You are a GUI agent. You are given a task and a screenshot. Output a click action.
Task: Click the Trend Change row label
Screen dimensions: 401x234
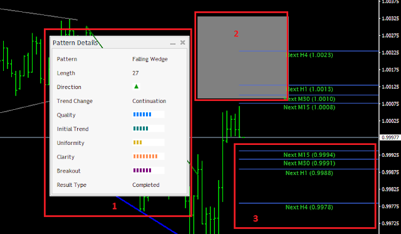point(75,101)
